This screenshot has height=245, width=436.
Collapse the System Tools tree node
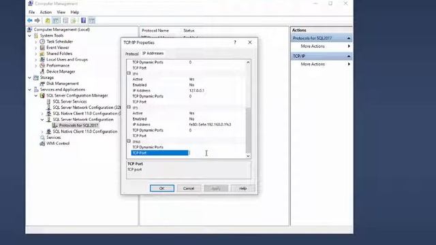(30, 35)
